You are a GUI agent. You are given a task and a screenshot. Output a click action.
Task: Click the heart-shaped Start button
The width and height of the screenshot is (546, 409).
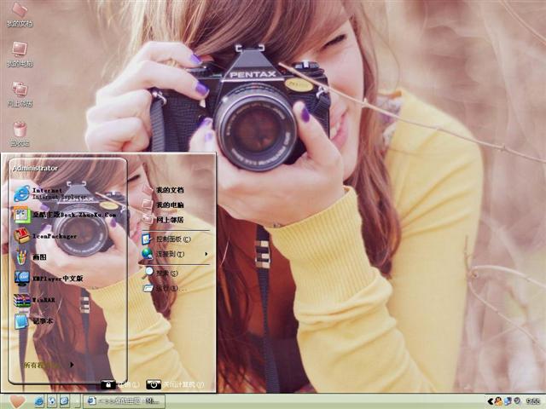click(17, 401)
